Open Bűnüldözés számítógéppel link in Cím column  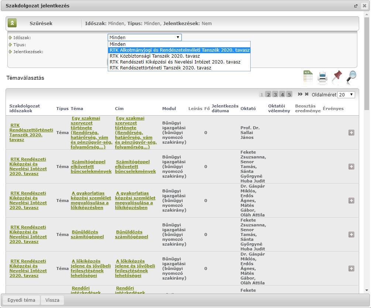click(x=131, y=235)
